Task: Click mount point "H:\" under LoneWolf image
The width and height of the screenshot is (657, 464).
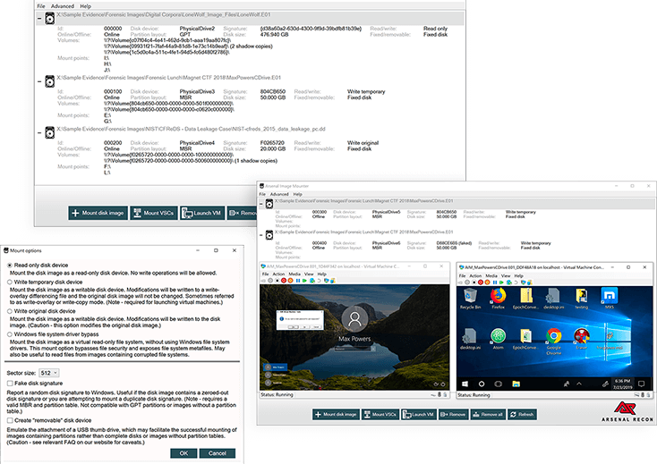Action: click(107, 64)
